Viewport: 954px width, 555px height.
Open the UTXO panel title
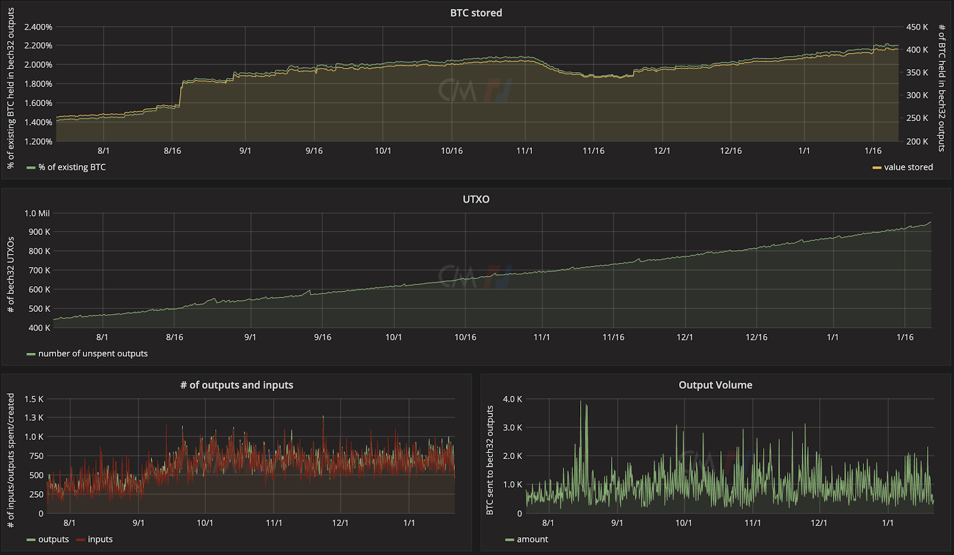(x=476, y=199)
